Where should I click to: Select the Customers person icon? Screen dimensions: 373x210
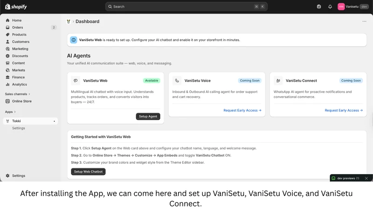click(7, 42)
